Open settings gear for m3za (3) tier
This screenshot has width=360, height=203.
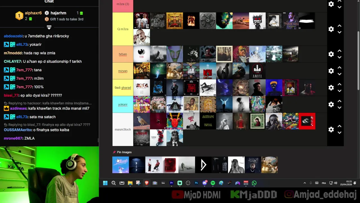click(331, 4)
